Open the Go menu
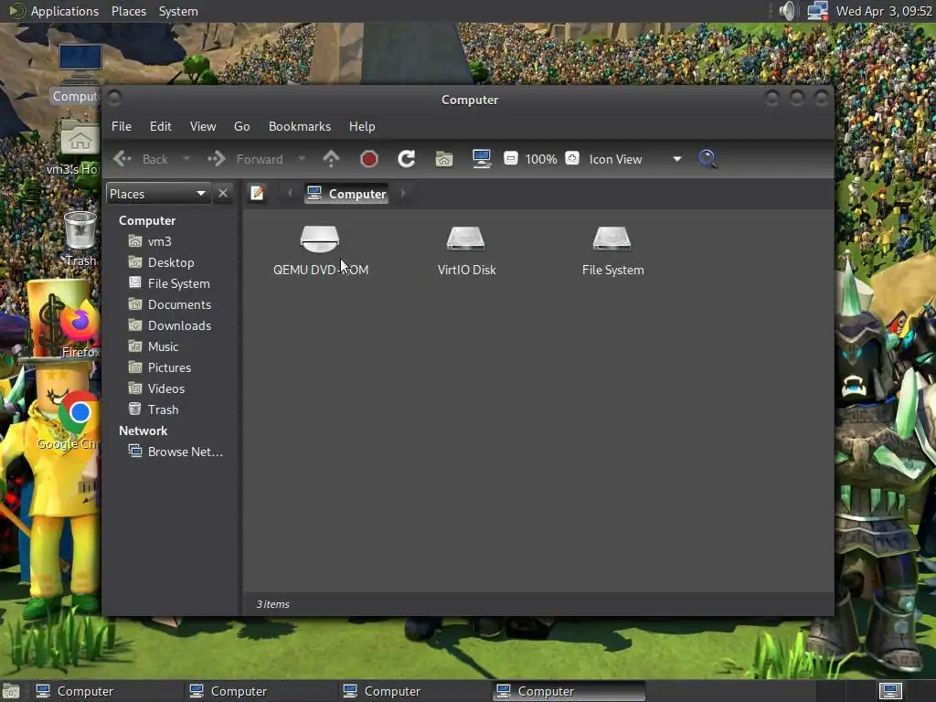The height and width of the screenshot is (702, 936). [x=241, y=126]
